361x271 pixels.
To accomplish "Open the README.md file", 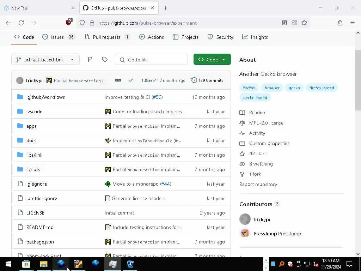I will click(40, 228).
